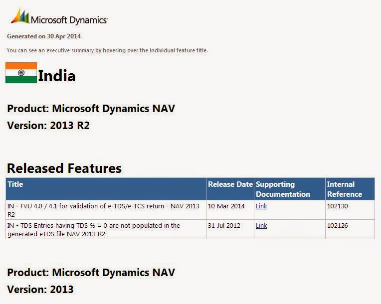Click internal reference number 102126
Viewport: 381px width, 304px height.
pos(337,226)
